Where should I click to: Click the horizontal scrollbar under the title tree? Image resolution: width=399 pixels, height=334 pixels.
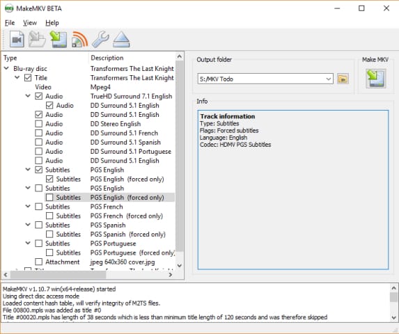(88, 275)
